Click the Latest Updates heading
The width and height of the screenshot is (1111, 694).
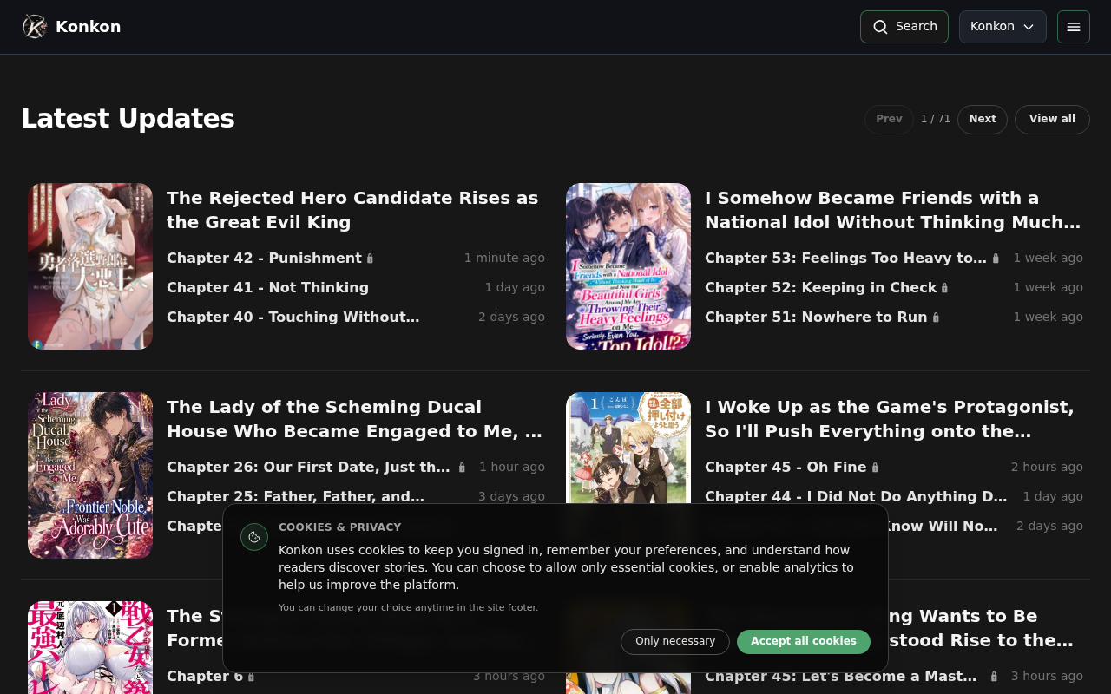(128, 119)
